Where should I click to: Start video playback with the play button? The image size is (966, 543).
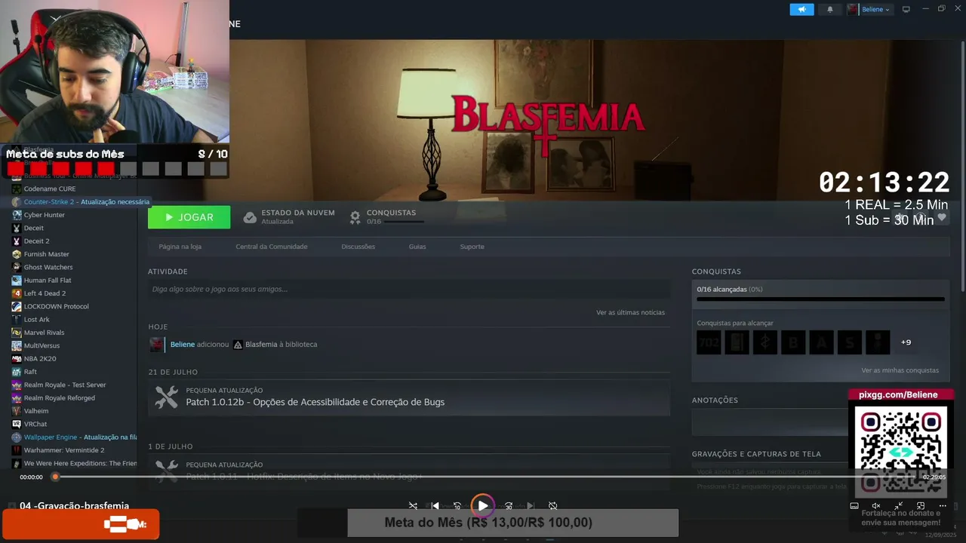(x=482, y=506)
